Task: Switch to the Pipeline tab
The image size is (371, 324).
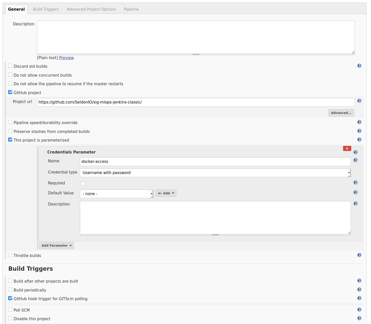Action: 131,9
